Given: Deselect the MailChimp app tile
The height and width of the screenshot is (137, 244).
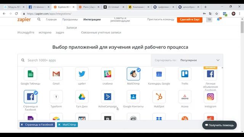Looking at the screenshot, I should pyautogui.click(x=133, y=74).
